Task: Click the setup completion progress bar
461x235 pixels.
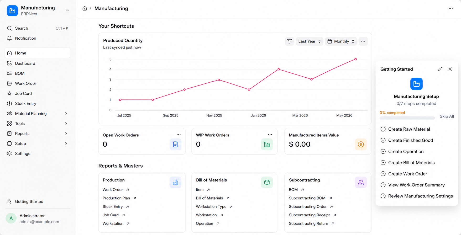Action: coord(407,118)
